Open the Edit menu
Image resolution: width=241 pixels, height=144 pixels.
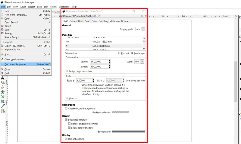pos(9,7)
